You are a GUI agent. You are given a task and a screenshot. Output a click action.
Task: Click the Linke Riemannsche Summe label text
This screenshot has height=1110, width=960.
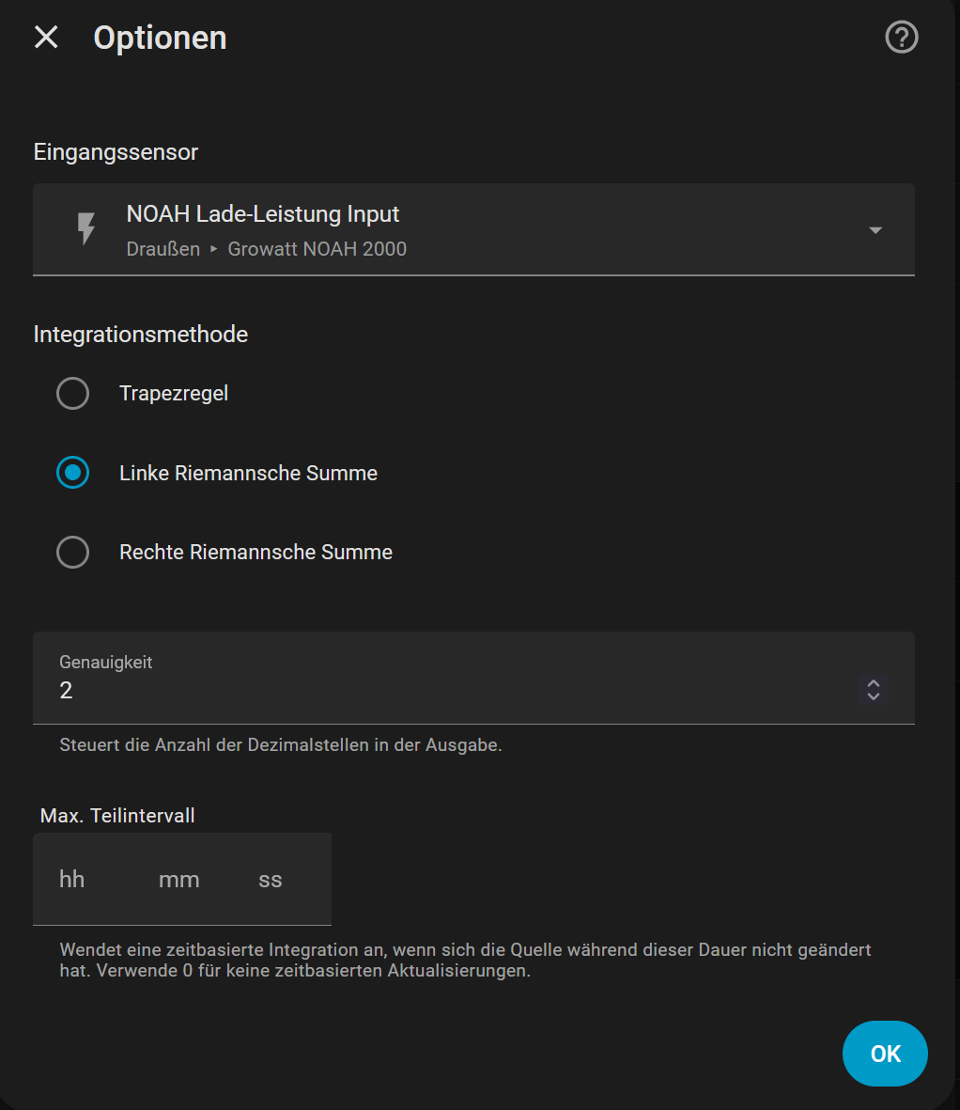pos(248,473)
